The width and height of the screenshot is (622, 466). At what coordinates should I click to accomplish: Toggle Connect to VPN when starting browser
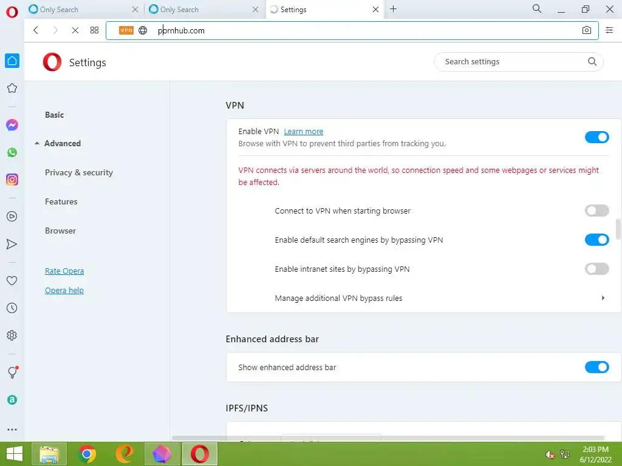pos(596,211)
